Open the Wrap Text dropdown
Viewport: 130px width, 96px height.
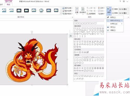[83, 11]
